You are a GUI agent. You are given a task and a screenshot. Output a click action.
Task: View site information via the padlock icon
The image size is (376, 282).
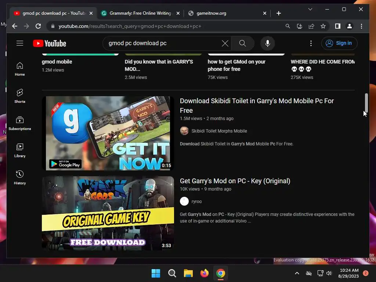53,26
